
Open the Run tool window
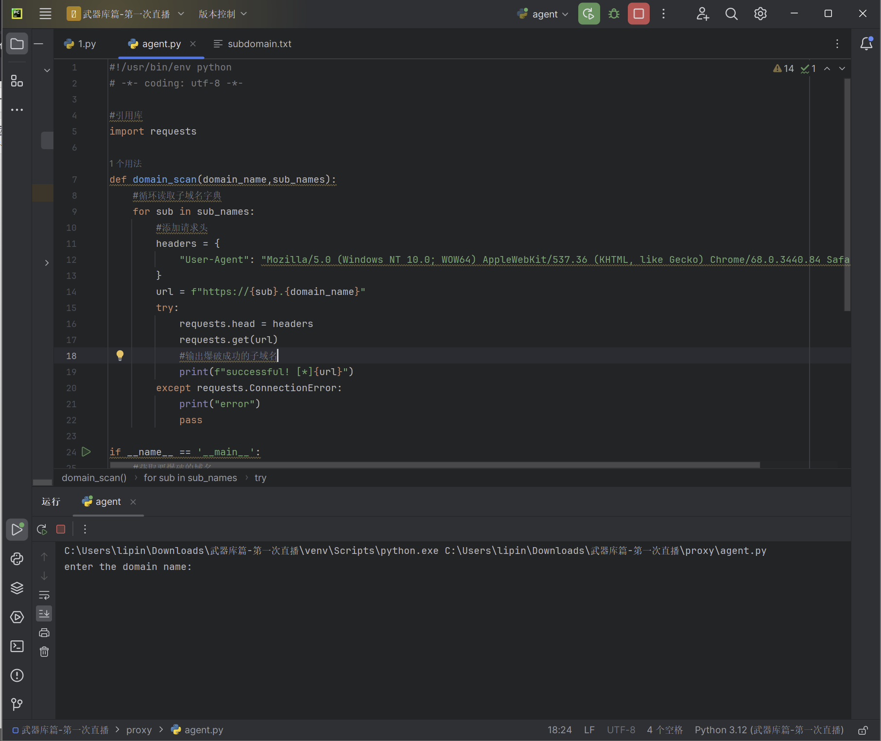click(17, 529)
